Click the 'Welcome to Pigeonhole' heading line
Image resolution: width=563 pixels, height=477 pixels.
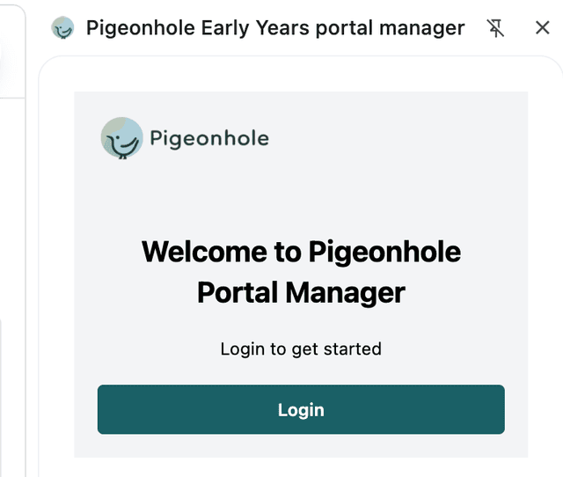pyautogui.click(x=301, y=252)
